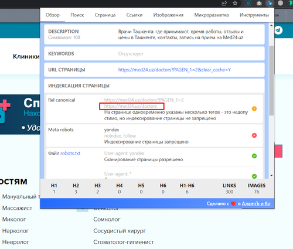This screenshot has width=293, height=249.
Task: Click the ИНДЕКСАЦИЯ СТРАНИЦЫ section header
Action: (79, 86)
